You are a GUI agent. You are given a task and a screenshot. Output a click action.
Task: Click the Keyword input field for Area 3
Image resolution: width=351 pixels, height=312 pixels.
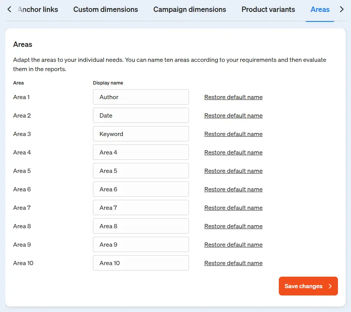(x=141, y=134)
